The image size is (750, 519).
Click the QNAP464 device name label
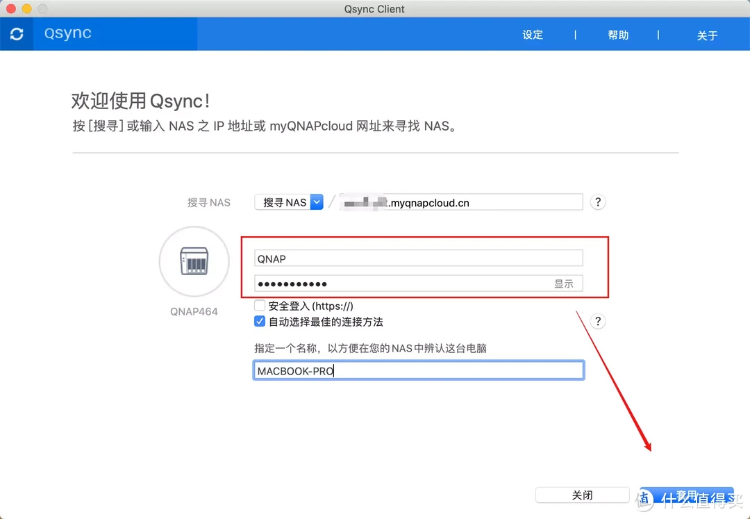point(194,311)
